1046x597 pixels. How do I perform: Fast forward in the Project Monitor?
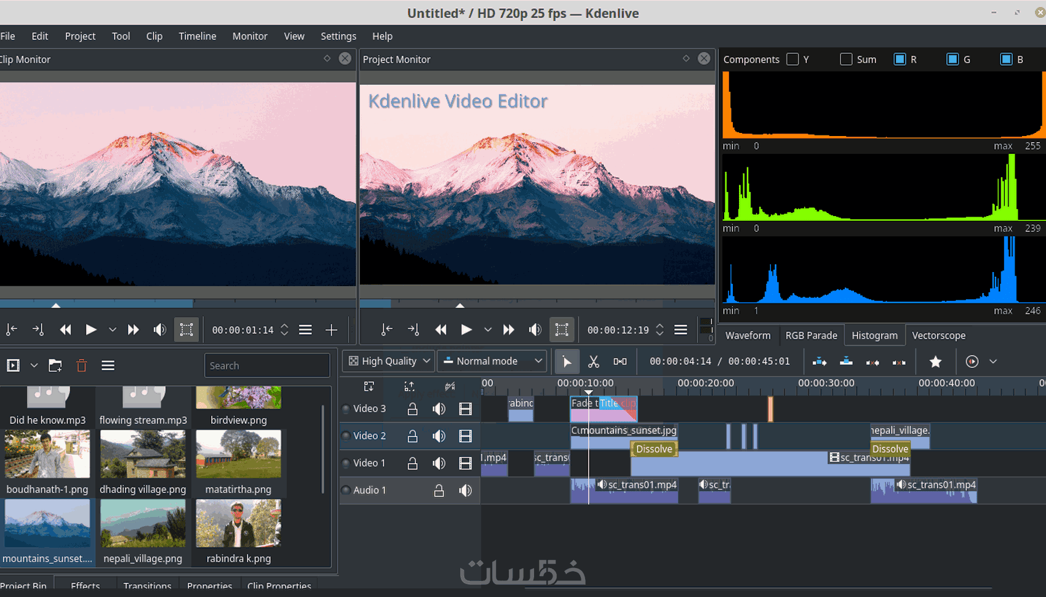[x=508, y=330]
